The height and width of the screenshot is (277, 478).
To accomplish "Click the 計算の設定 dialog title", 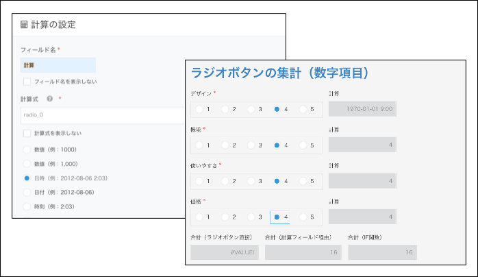I will pos(53,25).
